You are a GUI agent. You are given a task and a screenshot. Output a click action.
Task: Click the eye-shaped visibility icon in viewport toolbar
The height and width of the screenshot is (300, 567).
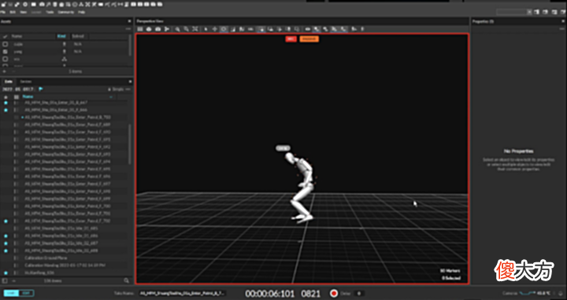click(x=308, y=29)
